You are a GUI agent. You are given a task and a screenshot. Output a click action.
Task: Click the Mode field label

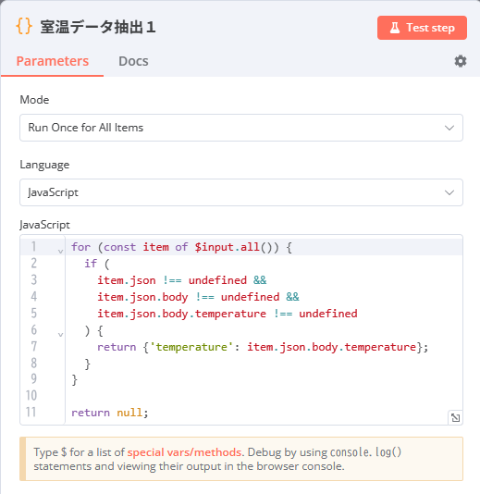[x=34, y=100]
